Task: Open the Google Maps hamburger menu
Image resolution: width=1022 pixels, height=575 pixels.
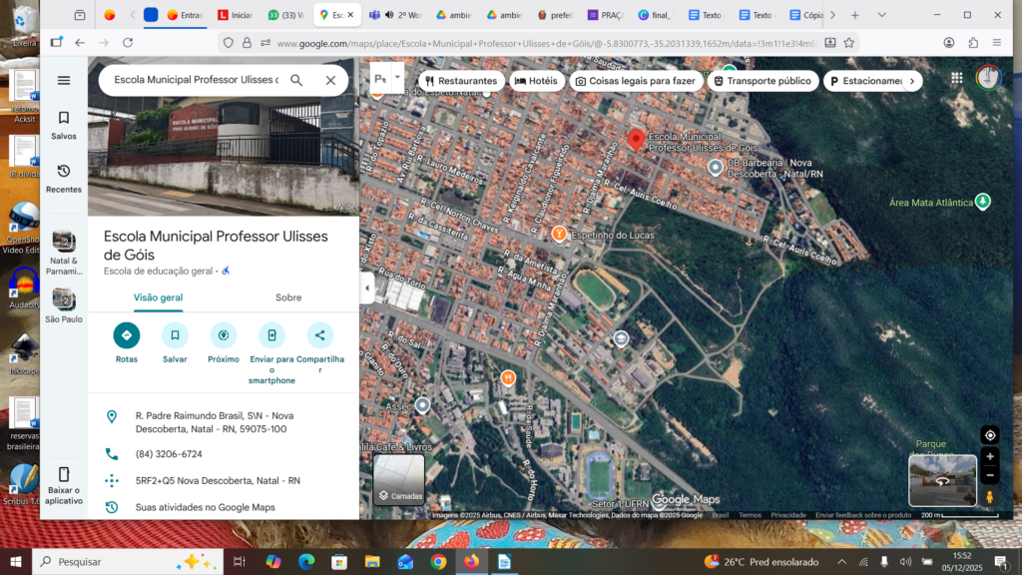Action: coord(64,81)
